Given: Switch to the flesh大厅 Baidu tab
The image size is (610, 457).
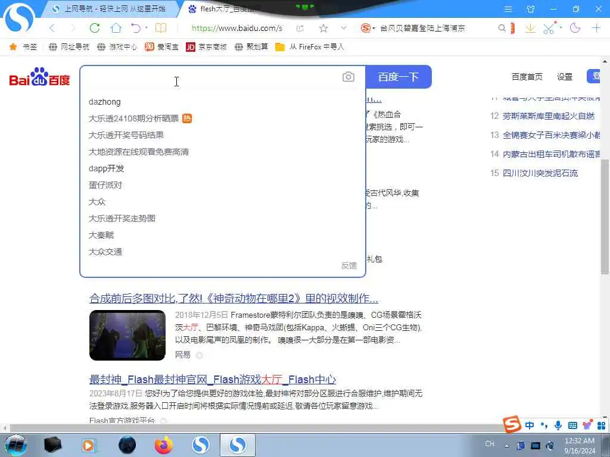Looking at the screenshot, I should click(226, 8).
